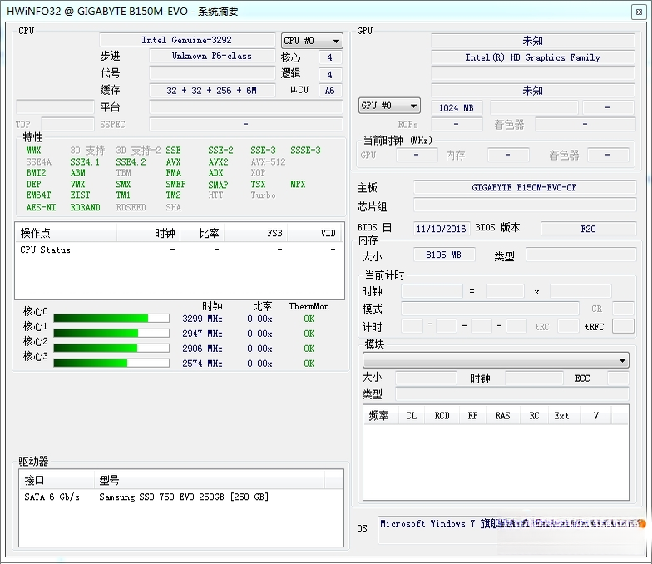Select the Unknown P6-class stepping field
Viewport: 652px width, 564px height.
212,57
